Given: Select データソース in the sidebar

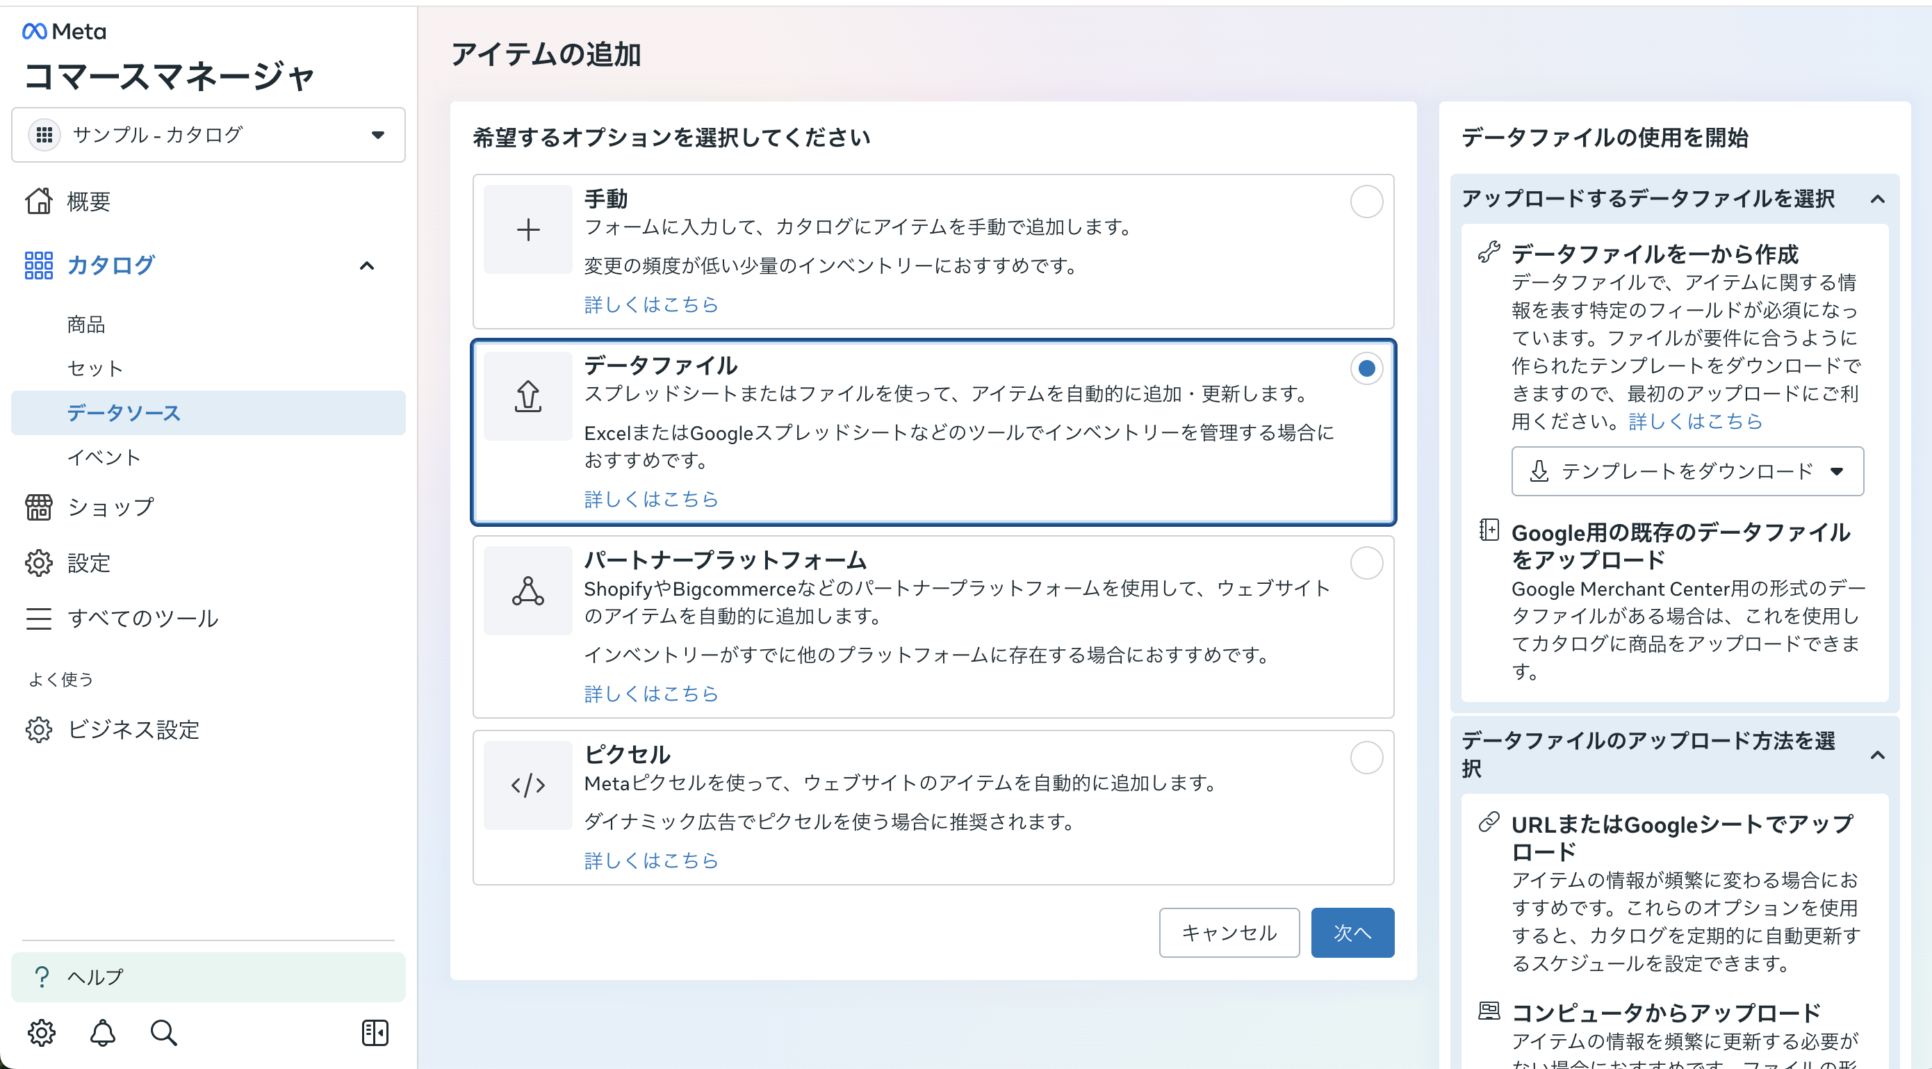Looking at the screenshot, I should point(123,413).
